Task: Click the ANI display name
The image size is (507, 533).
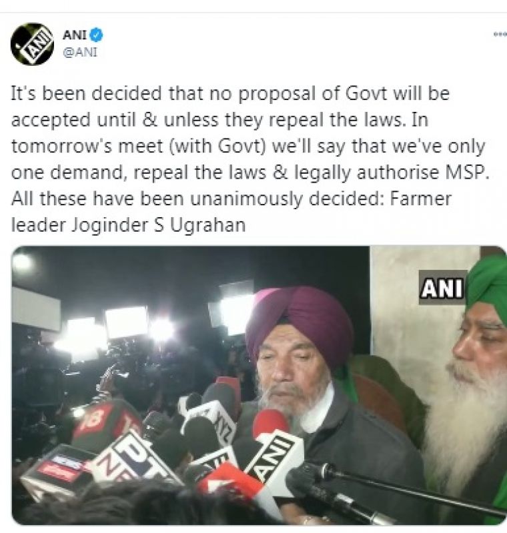Action: [x=75, y=35]
